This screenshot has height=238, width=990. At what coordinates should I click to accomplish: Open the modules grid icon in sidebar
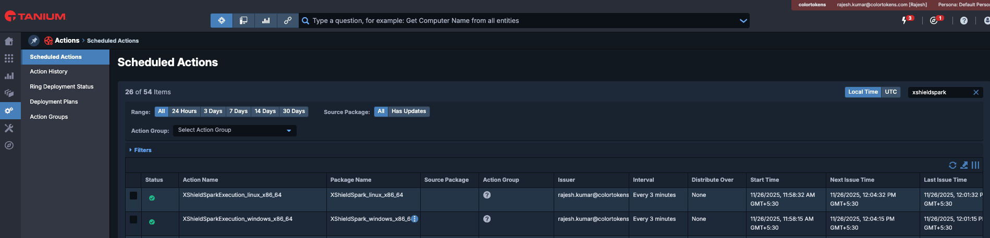pyautogui.click(x=9, y=58)
